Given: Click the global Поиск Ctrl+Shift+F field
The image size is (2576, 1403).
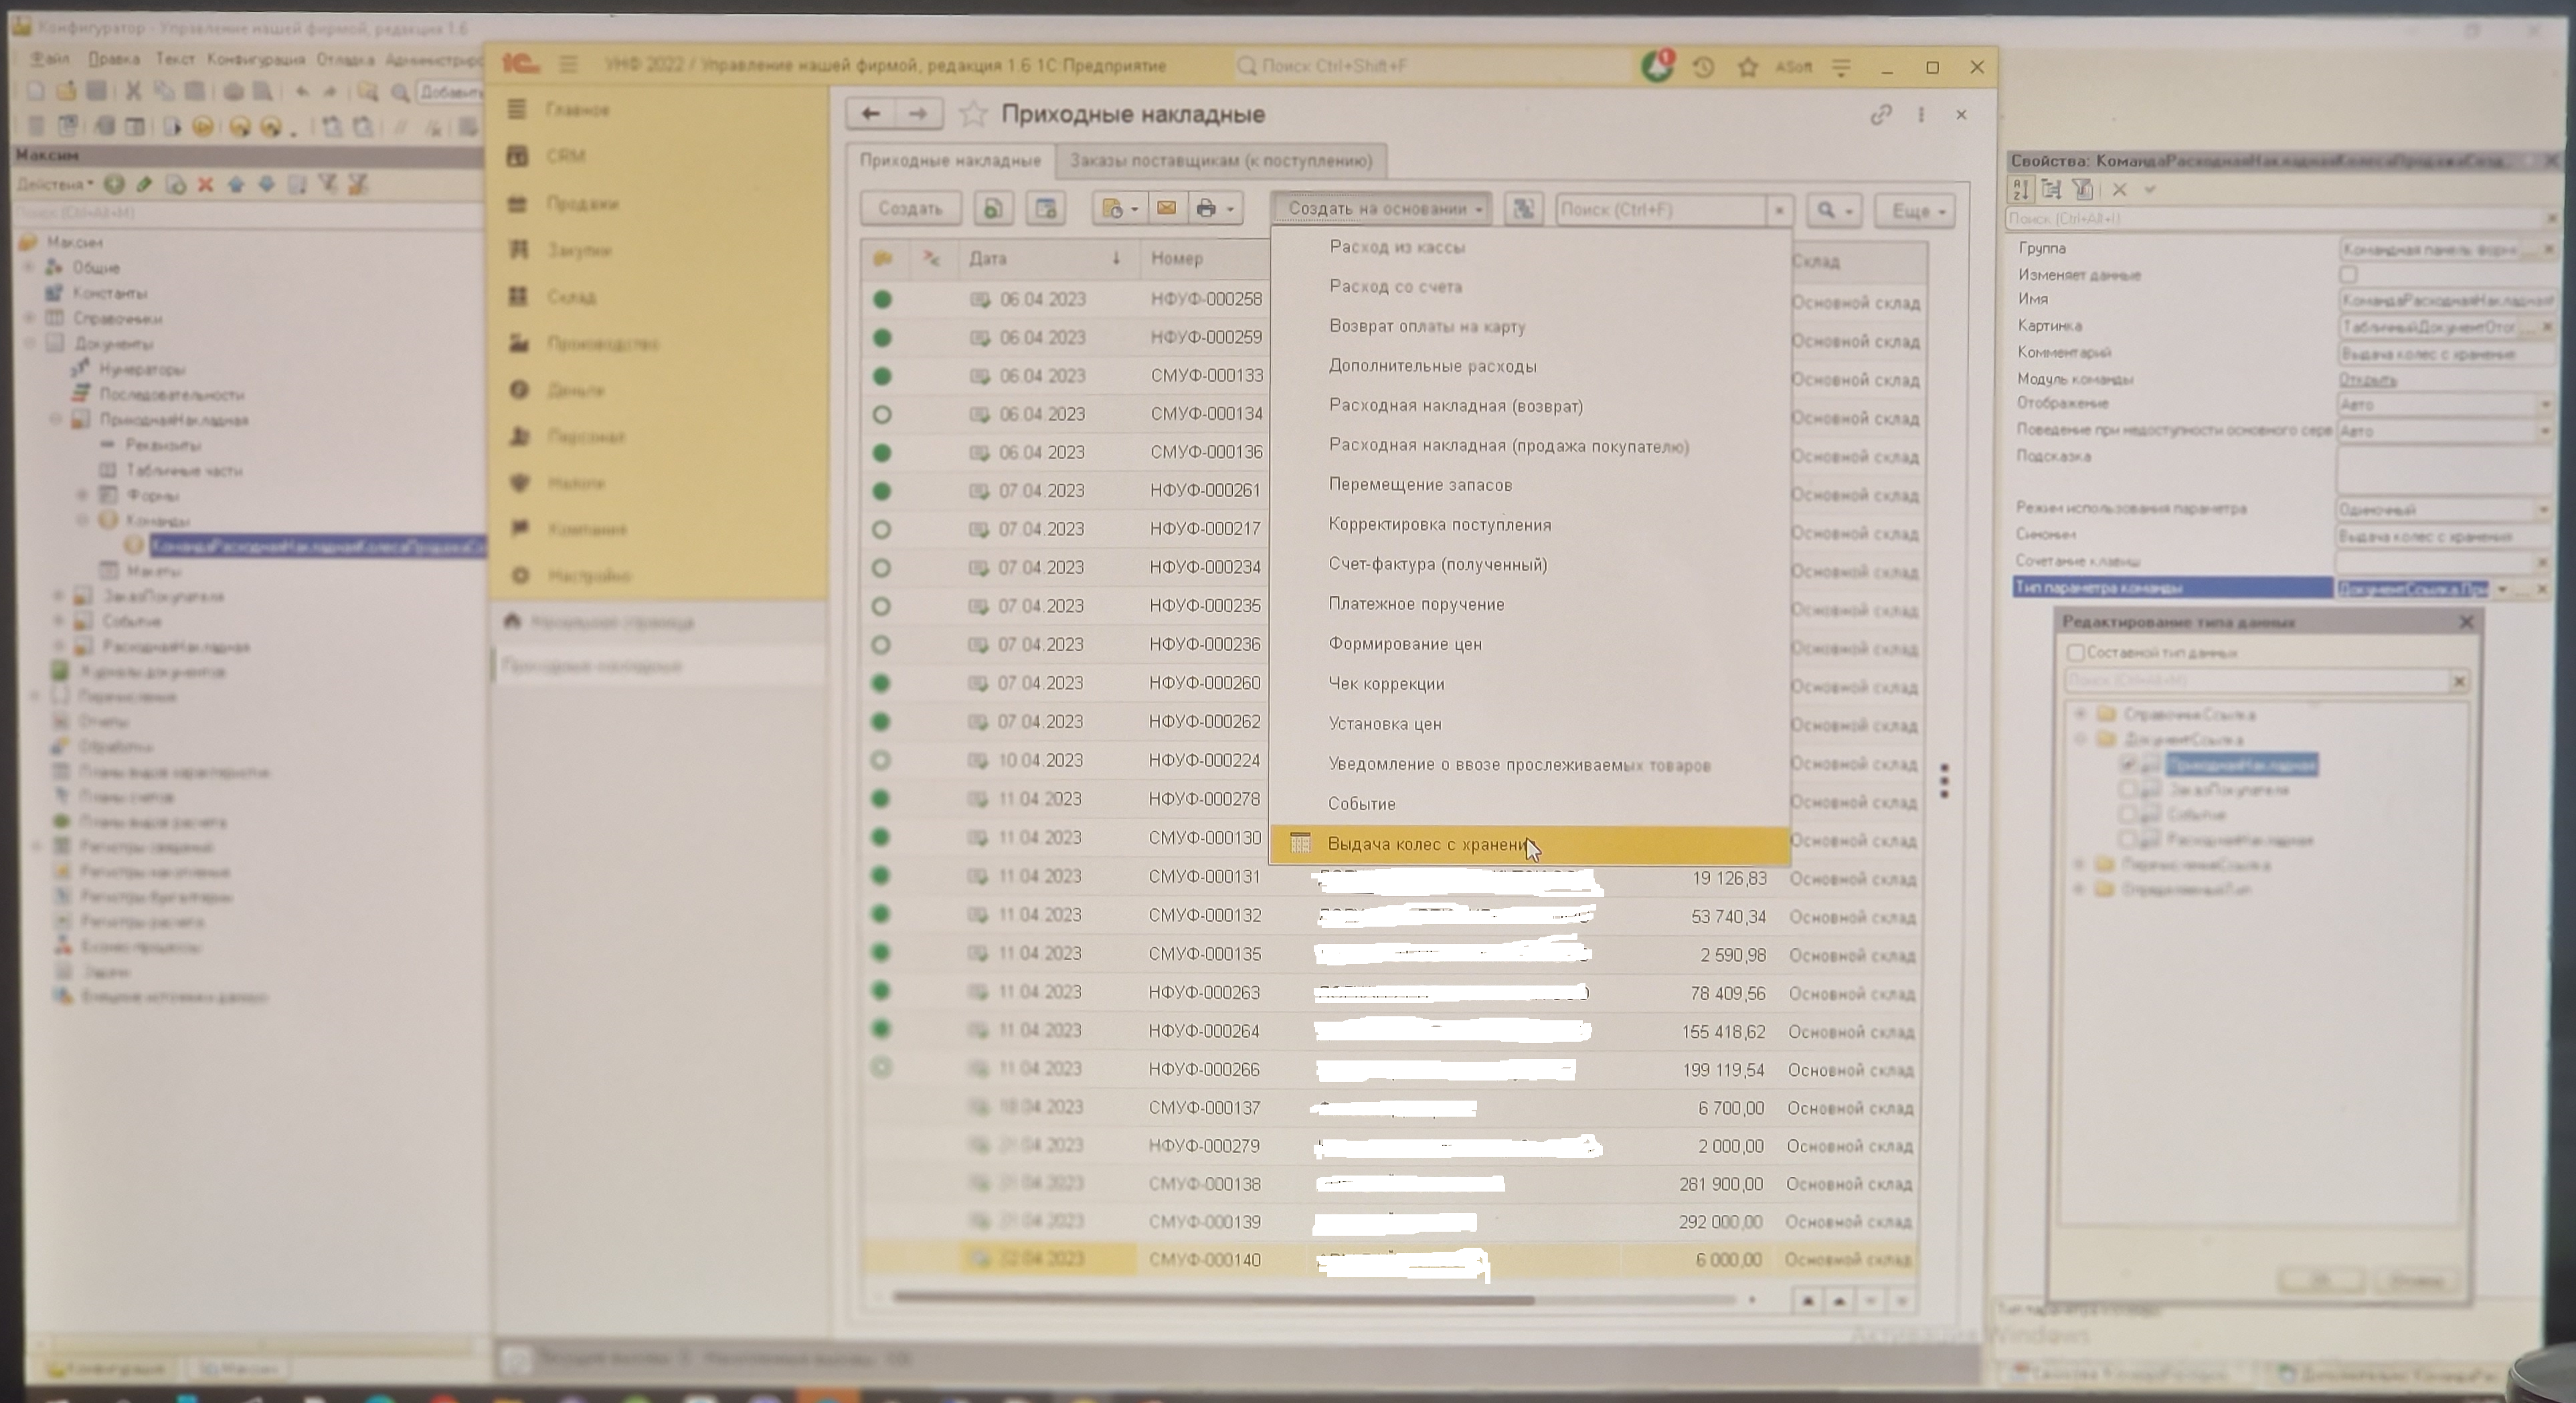Looking at the screenshot, I should [x=1430, y=66].
